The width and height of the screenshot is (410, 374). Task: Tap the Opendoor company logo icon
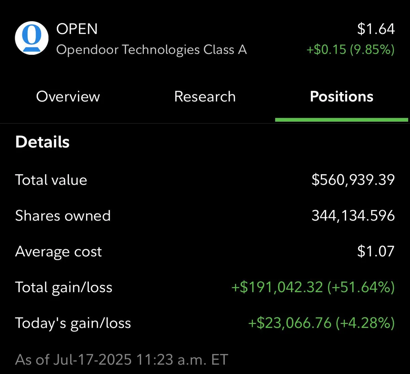coord(32,38)
